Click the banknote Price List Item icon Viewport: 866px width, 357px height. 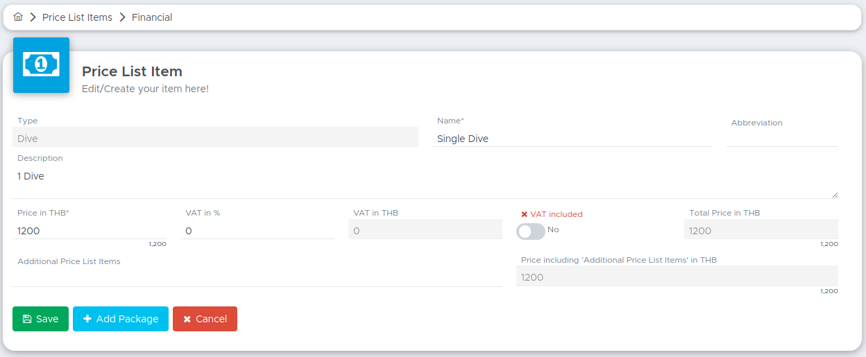(41, 65)
